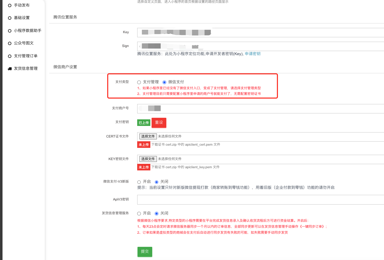384x260 pixels.
Task: Click the circle icon beside 小程序数据助手
Action: tap(10, 31)
